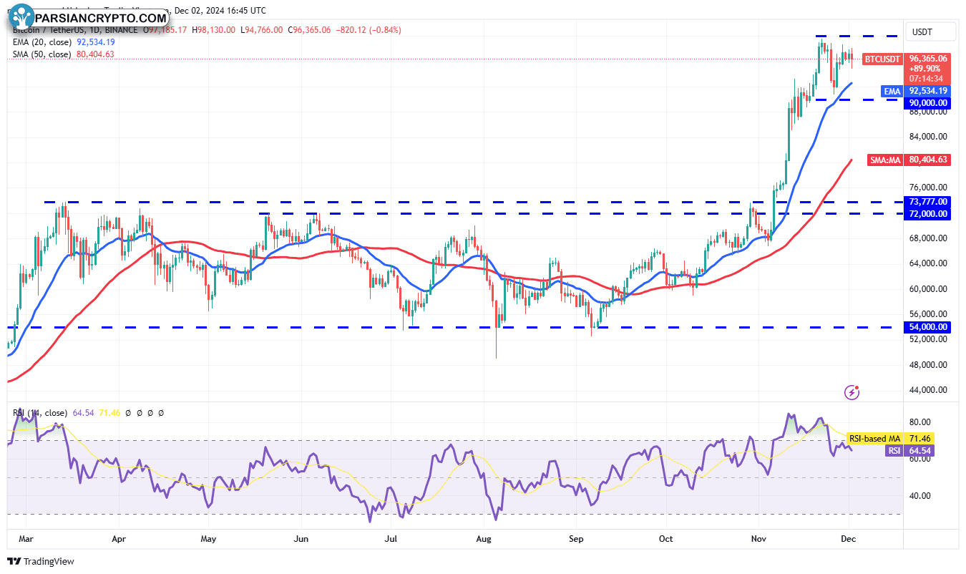
Task: Click the 48,000.00 price axis value
Action: click(928, 365)
